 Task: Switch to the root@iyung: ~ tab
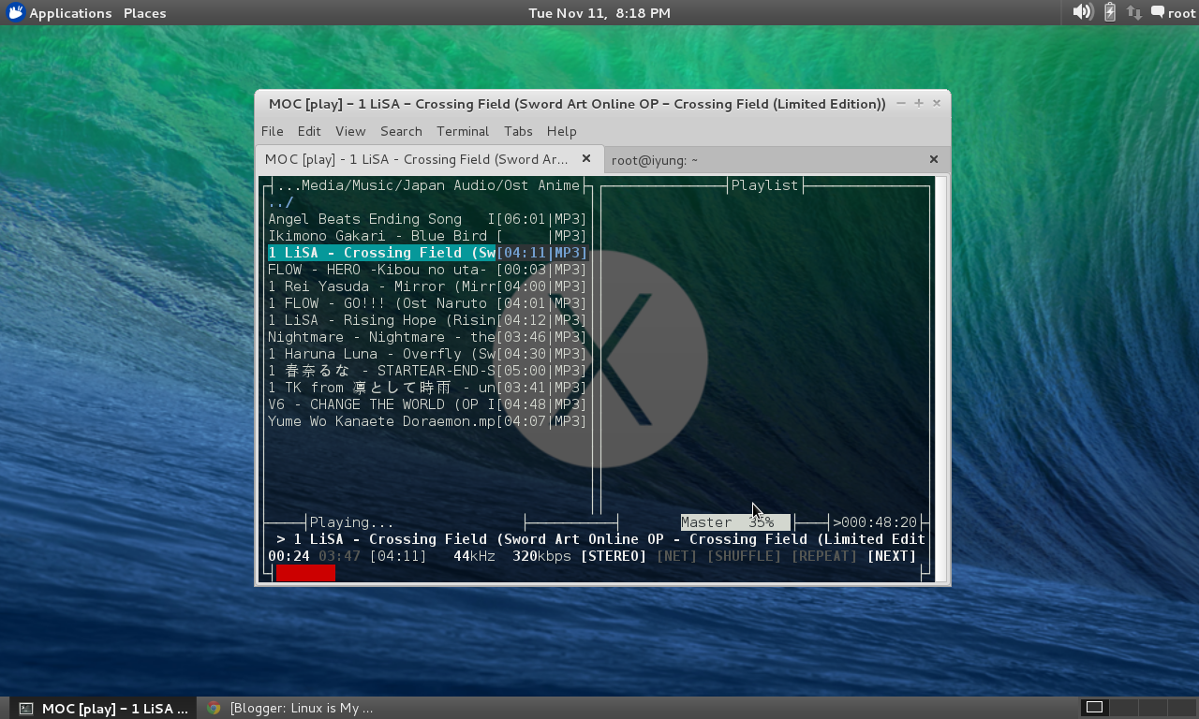(656, 159)
